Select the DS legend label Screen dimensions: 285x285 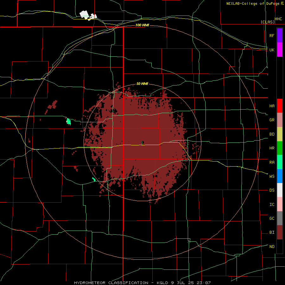click(272, 190)
